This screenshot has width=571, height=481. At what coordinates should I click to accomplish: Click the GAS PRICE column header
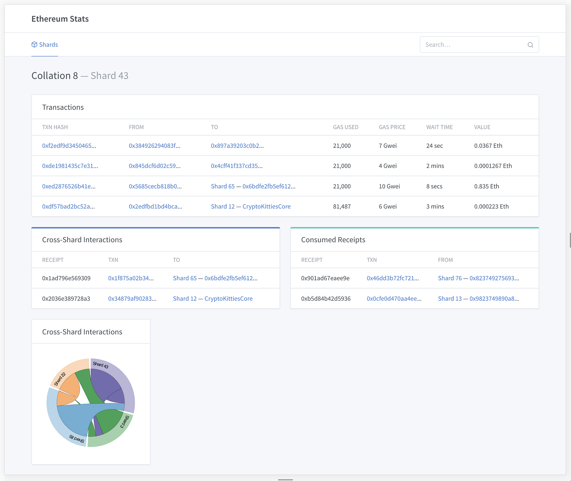(392, 127)
